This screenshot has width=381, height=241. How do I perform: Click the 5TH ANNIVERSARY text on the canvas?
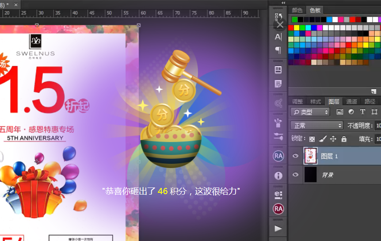tap(35, 138)
